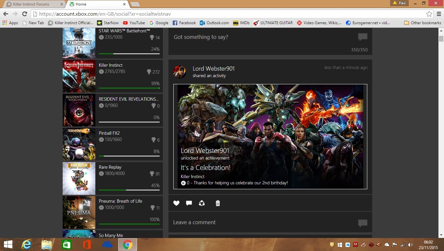Share the activity using the recycle icon

[202, 203]
